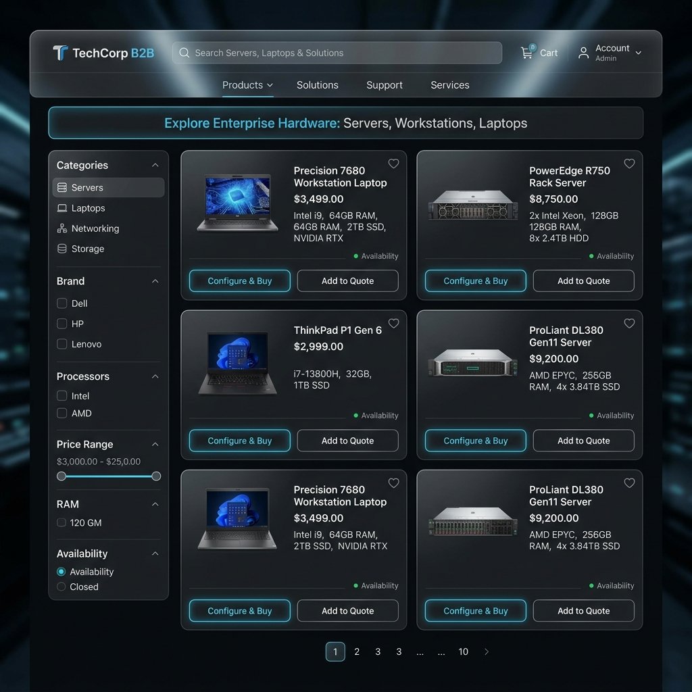The image size is (692, 692).
Task: Collapse the Price Range filter section
Action: click(x=155, y=445)
